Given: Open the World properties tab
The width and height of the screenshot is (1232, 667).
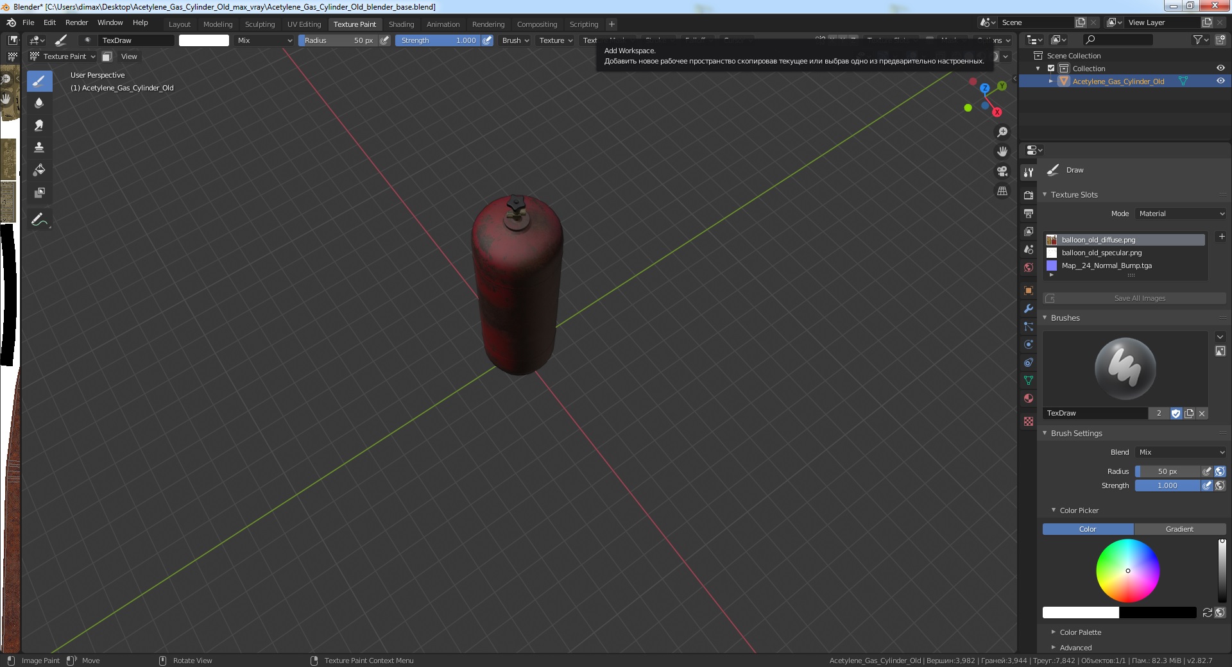Looking at the screenshot, I should [x=1029, y=267].
